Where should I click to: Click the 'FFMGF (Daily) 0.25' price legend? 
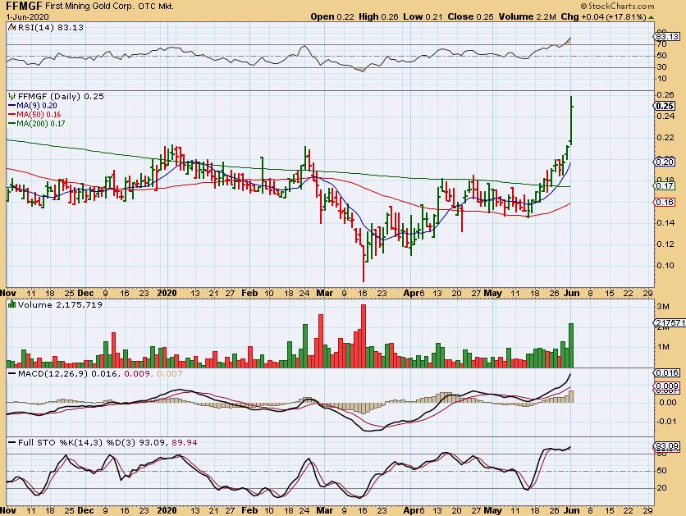tap(61, 96)
